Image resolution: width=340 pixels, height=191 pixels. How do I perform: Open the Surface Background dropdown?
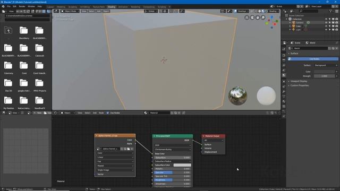click(x=326, y=65)
